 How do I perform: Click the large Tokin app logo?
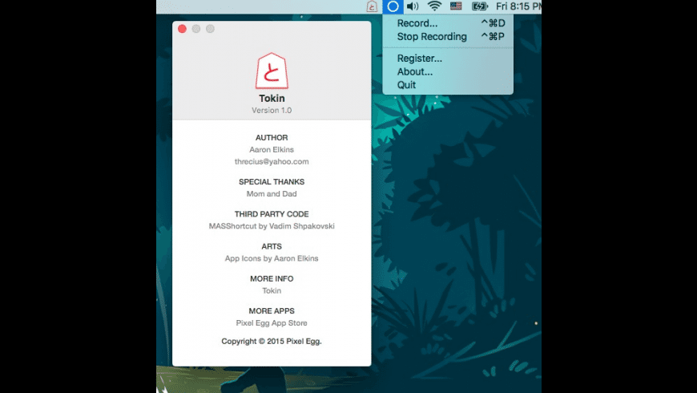(272, 71)
